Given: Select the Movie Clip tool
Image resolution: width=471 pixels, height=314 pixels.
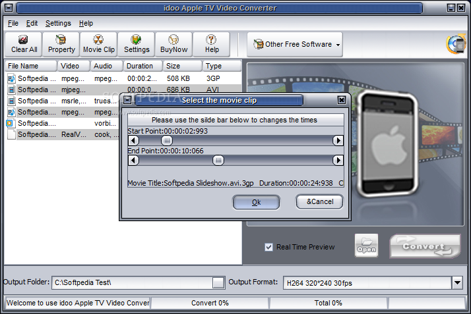Looking at the screenshot, I should [x=98, y=44].
